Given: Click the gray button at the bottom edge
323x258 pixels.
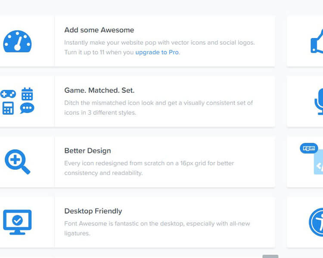Looking at the screenshot, I should (x=270, y=256).
